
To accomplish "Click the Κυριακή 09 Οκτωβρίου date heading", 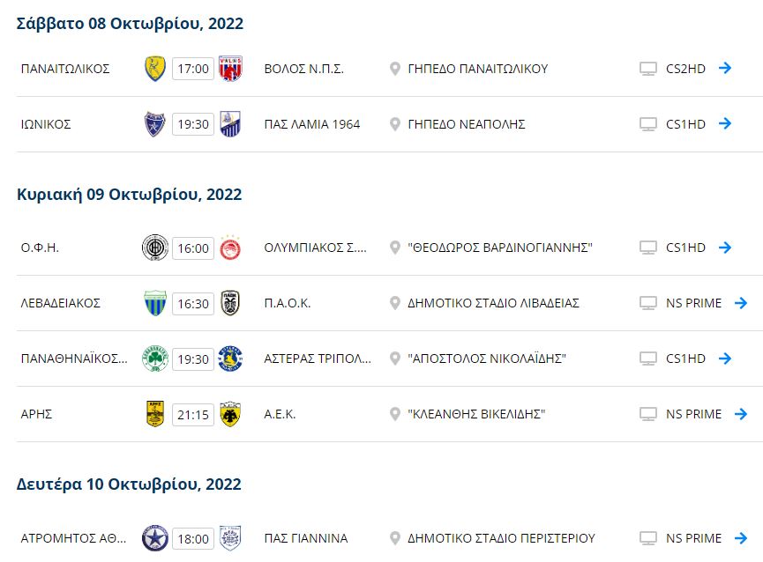I will click(x=130, y=195).
